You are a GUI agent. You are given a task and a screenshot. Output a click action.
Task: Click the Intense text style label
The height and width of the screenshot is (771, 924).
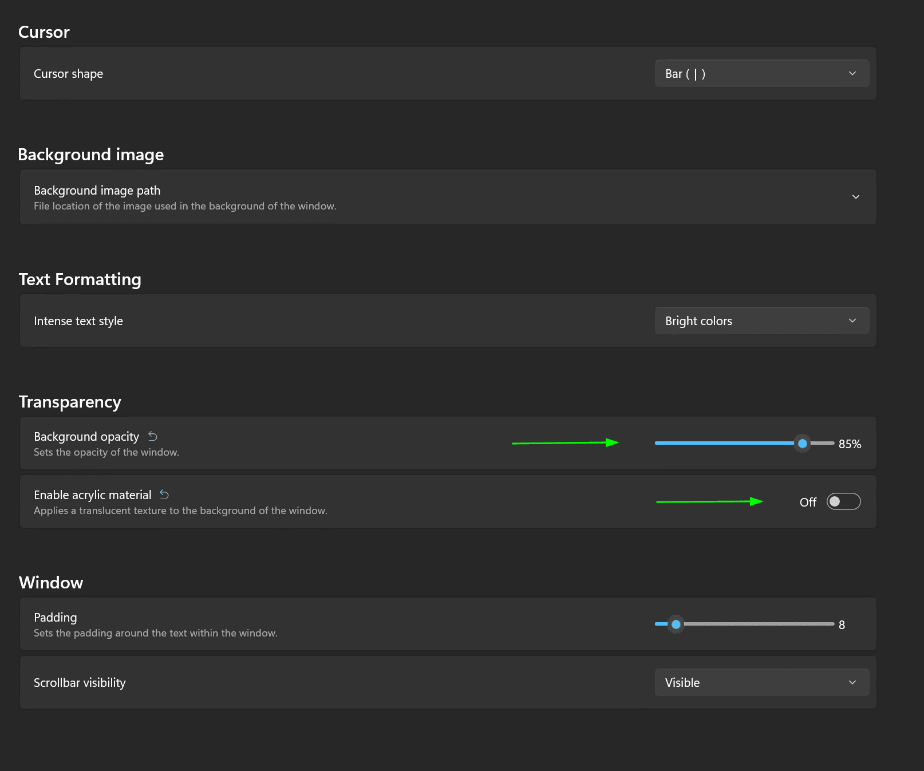tap(78, 321)
